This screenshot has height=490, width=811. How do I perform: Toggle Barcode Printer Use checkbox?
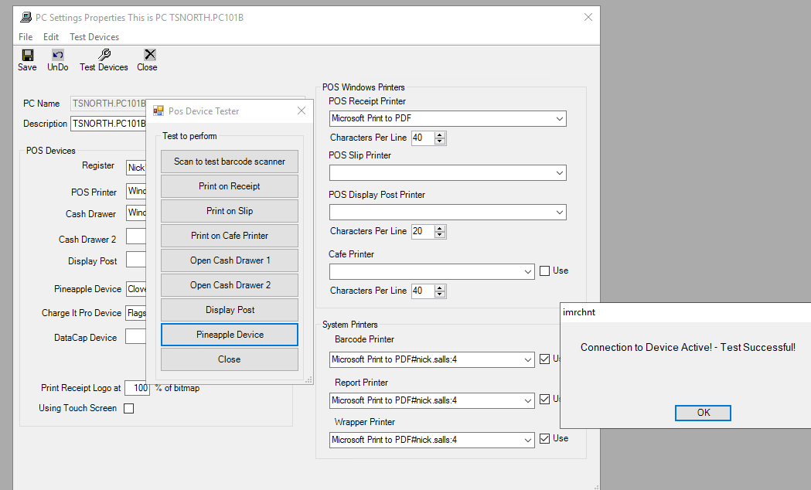point(544,359)
